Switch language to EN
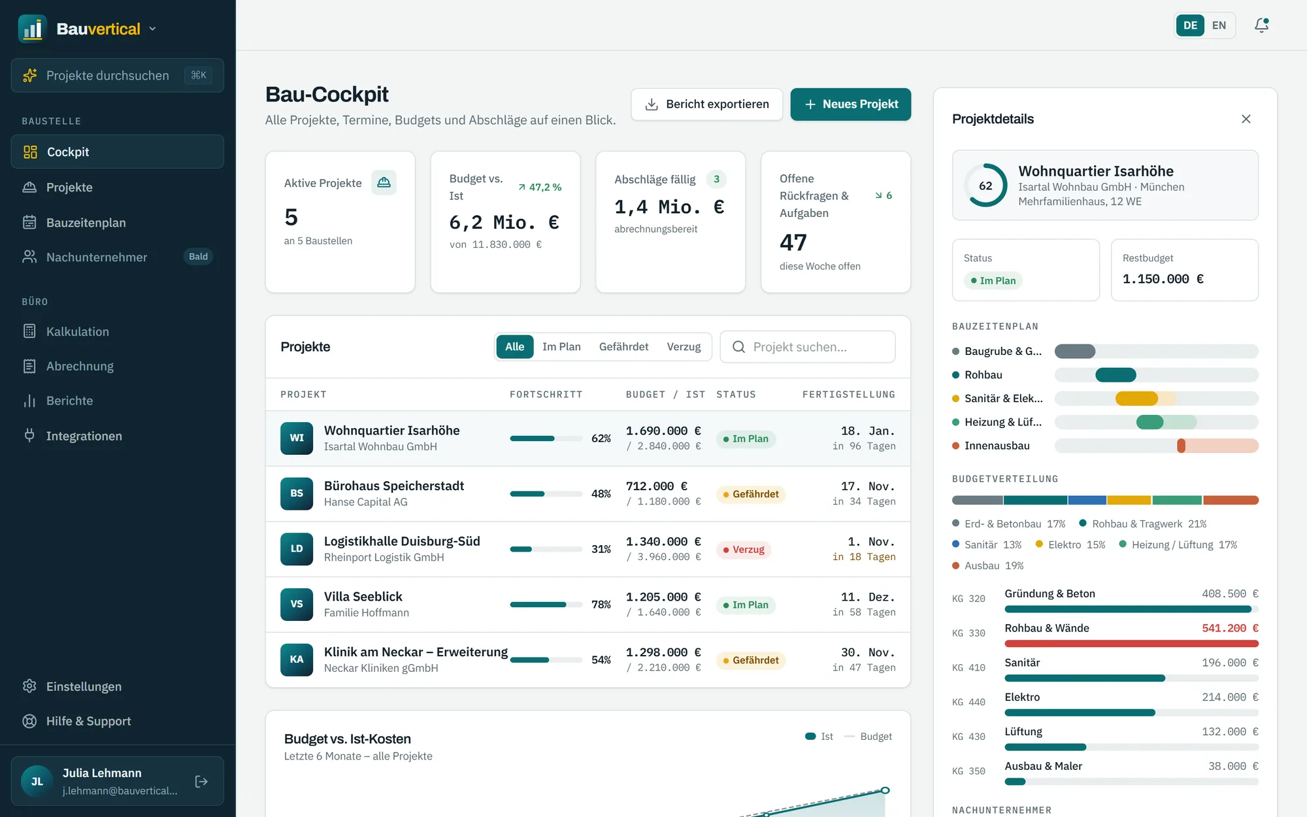This screenshot has height=817, width=1307. point(1219,25)
